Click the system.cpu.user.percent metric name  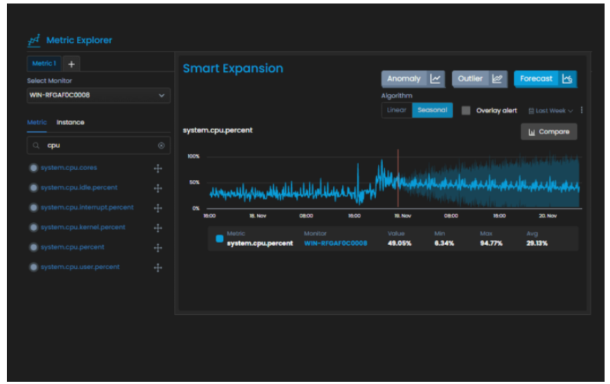coord(80,267)
